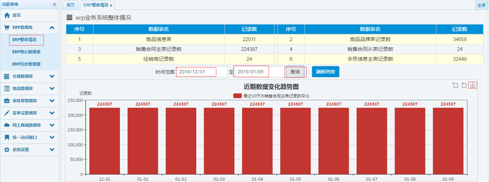This screenshot has height=182, width=489.
Task: Click the 刷新列表 button
Action: (325, 72)
